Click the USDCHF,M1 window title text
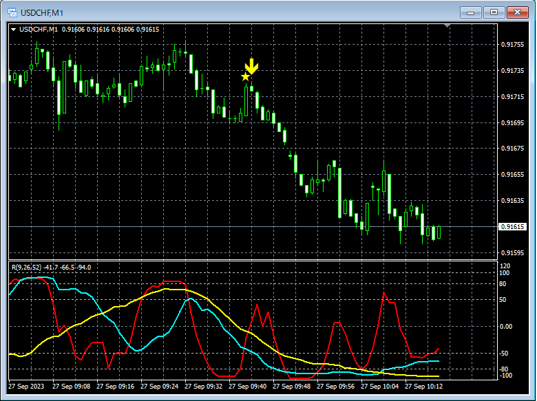The height and width of the screenshot is (401, 537). tap(42, 13)
